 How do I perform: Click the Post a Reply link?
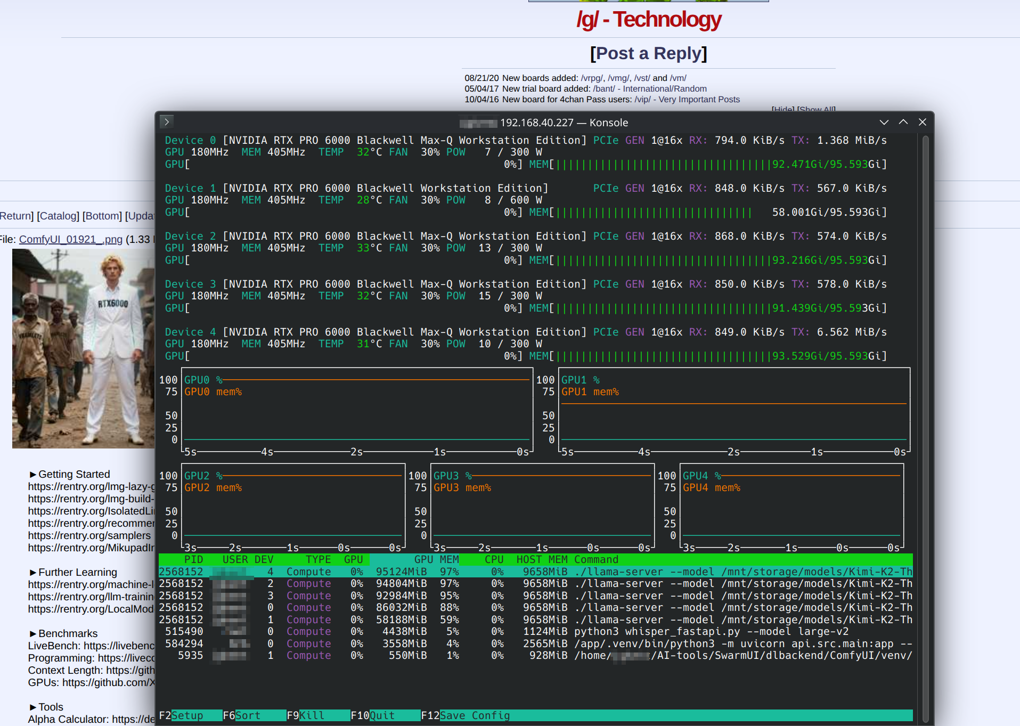tap(648, 53)
